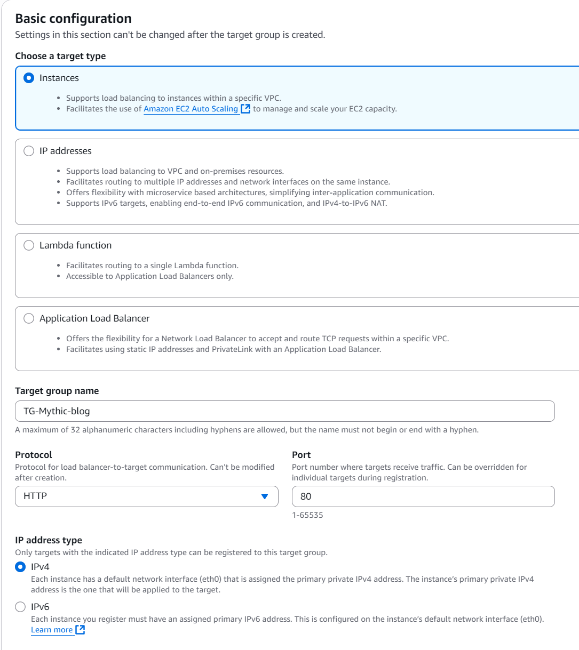The height and width of the screenshot is (650, 579).
Task: Select the IPv4 address type radio
Action: point(20,567)
